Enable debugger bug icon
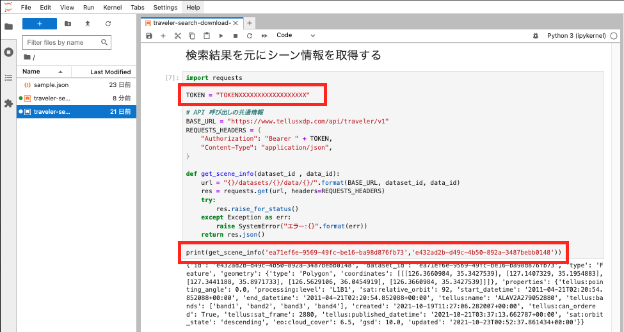Screen dimensions: 624x332 (x=536, y=36)
